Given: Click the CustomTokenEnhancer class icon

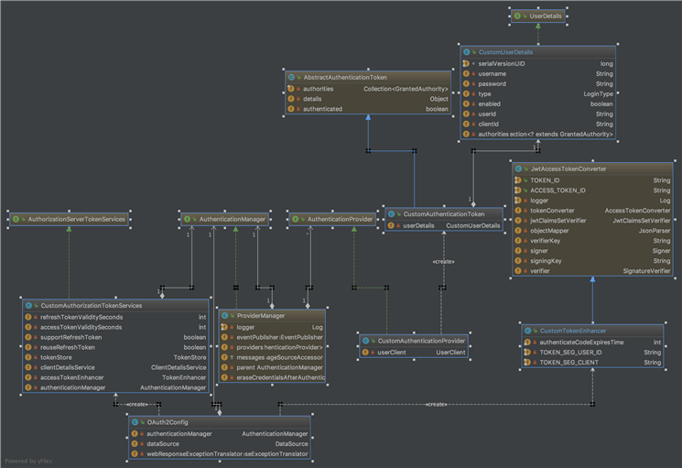Looking at the screenshot, I should 527,331.
